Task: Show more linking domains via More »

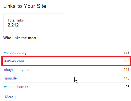Action: 11,97
